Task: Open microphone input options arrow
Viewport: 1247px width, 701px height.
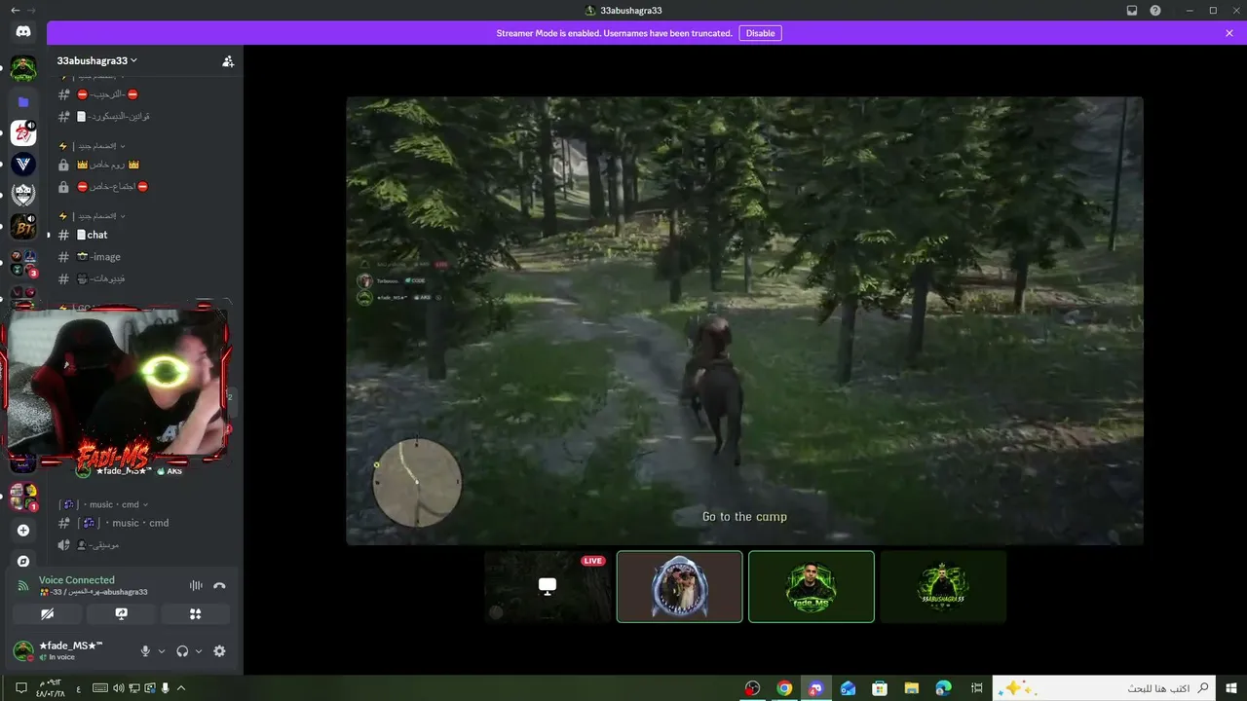Action: point(162,651)
